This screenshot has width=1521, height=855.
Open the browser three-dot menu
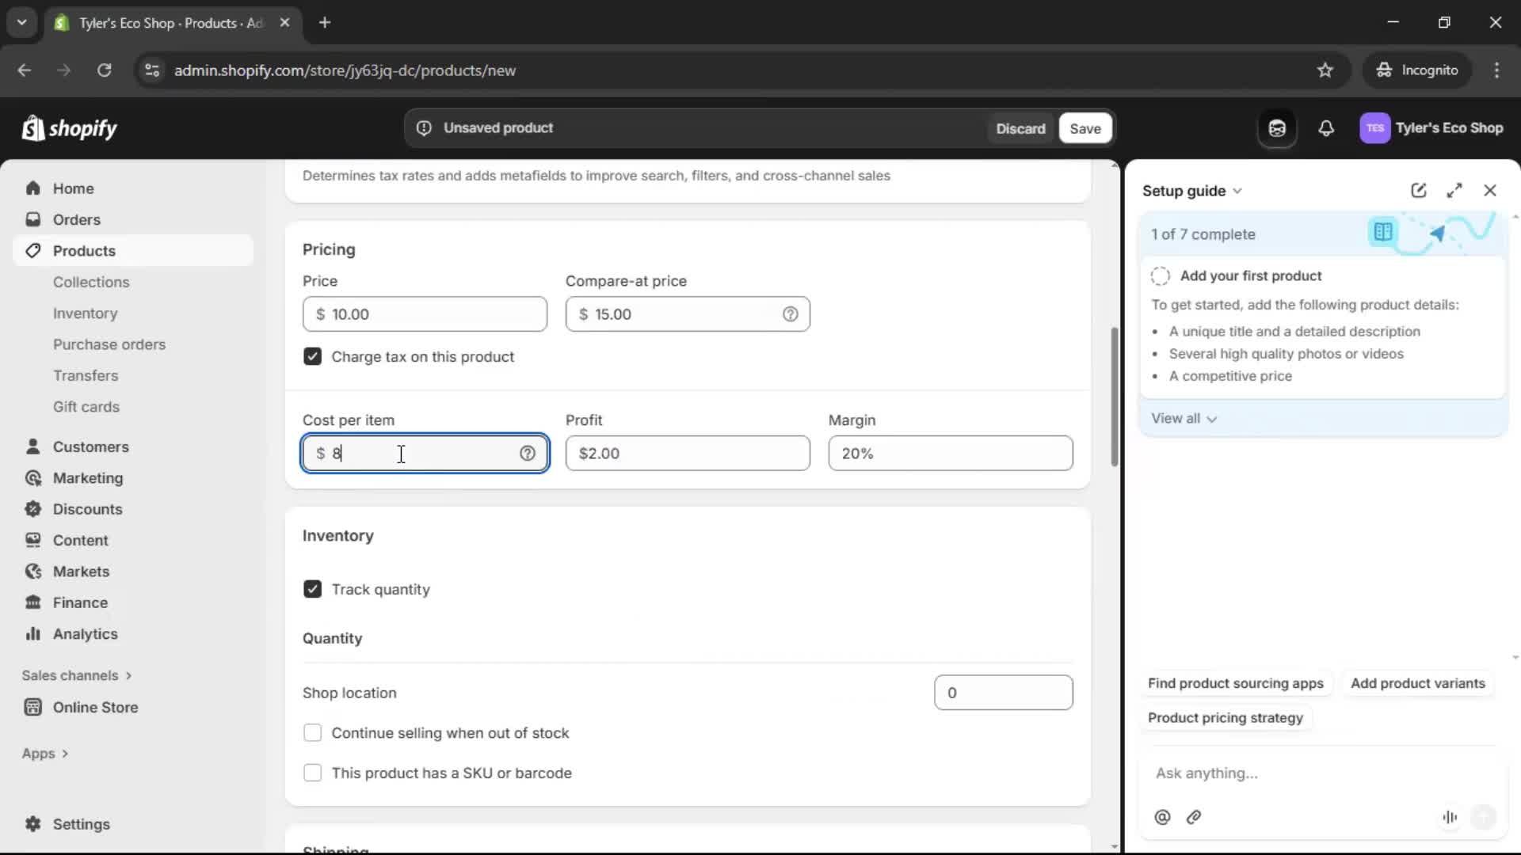click(1498, 70)
